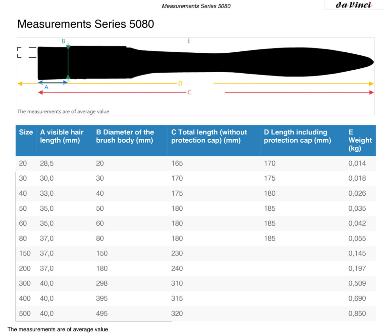Click the weight value 0,197

357,269
